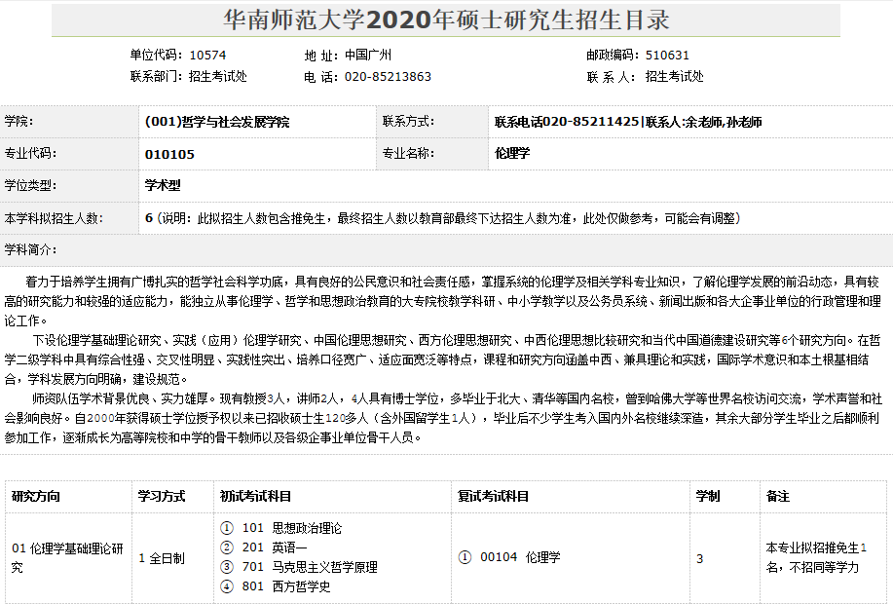The image size is (893, 604).
Task: Click the 研究方向 column header
Action: tap(35, 496)
